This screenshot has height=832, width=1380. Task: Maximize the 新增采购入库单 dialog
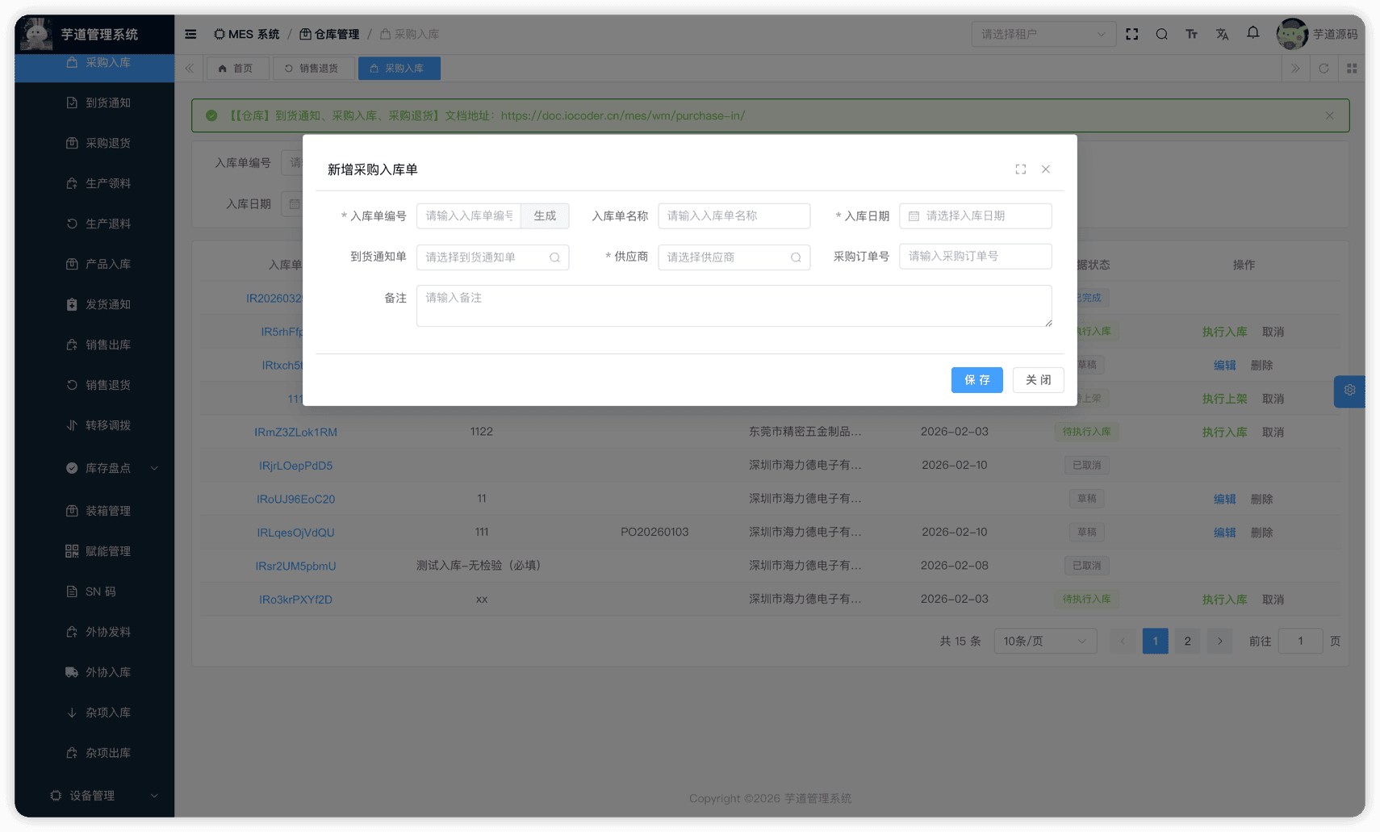(1020, 169)
